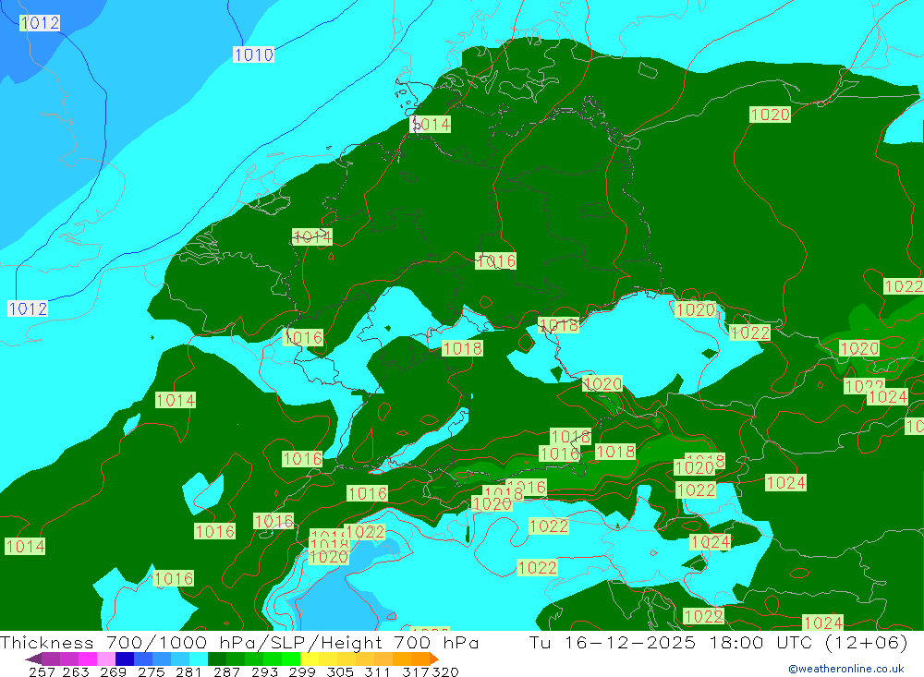The image size is (924, 677).
Task: Pick the darkest green legend swatch
Action: [x=217, y=659]
